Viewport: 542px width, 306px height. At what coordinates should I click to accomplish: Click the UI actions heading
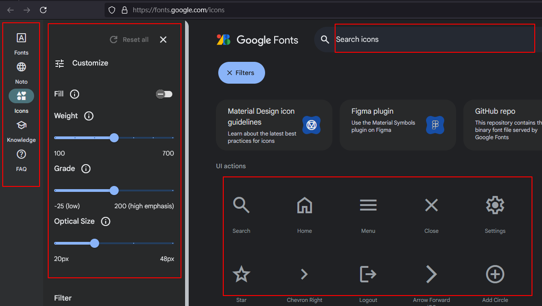click(x=231, y=166)
